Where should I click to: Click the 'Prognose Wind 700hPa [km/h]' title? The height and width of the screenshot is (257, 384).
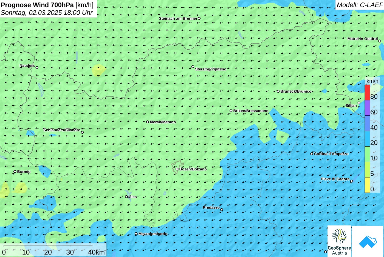47,5
